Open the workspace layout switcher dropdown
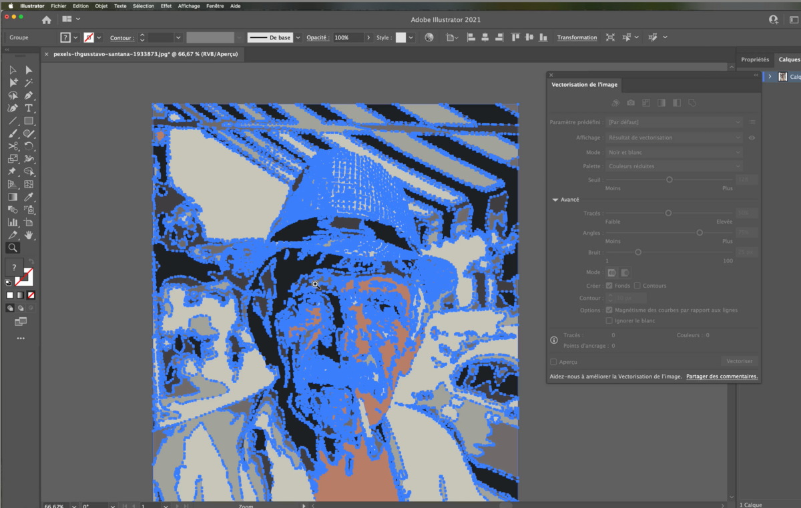The height and width of the screenshot is (508, 801). pos(70,19)
